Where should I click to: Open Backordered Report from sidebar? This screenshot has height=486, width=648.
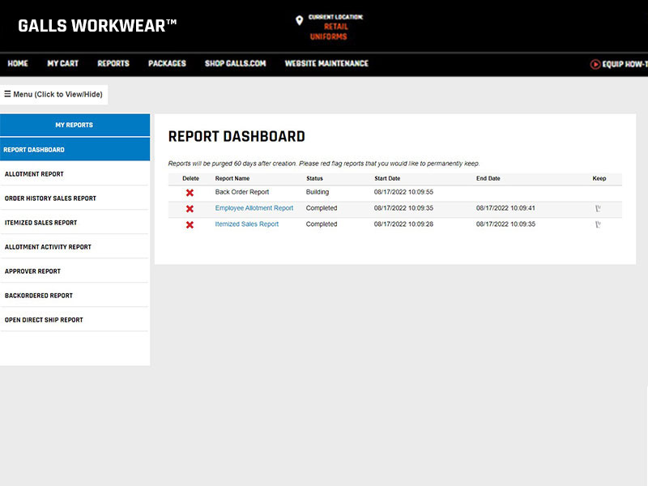coord(39,296)
